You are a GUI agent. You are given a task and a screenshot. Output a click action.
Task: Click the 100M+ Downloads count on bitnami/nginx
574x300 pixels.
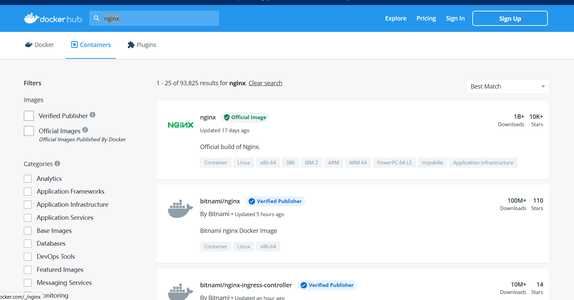point(513,204)
